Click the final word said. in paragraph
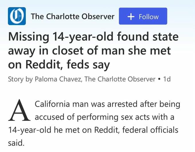195x152 pixels. [16, 143]
